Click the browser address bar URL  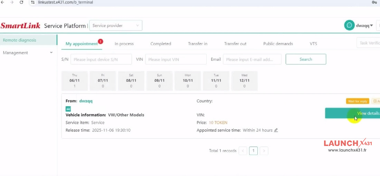pyautogui.click(x=65, y=2)
